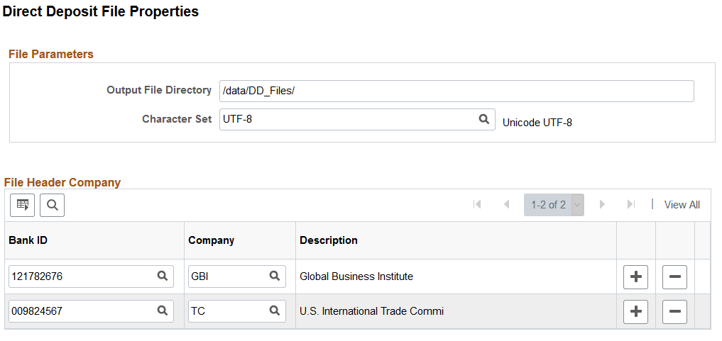Open lookup for Bank ID 009824567
Viewport: 722px width, 341px height.
[x=162, y=311]
